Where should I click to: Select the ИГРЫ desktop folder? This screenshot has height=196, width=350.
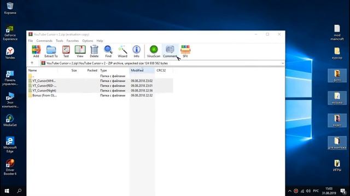(x=337, y=166)
